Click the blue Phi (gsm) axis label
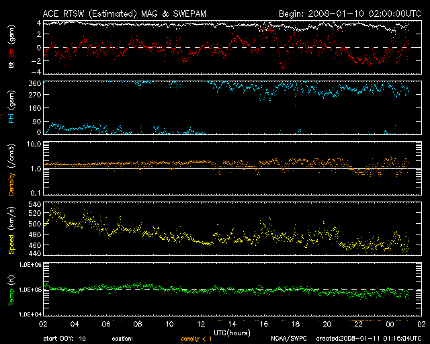The image size is (430, 344). (x=11, y=108)
